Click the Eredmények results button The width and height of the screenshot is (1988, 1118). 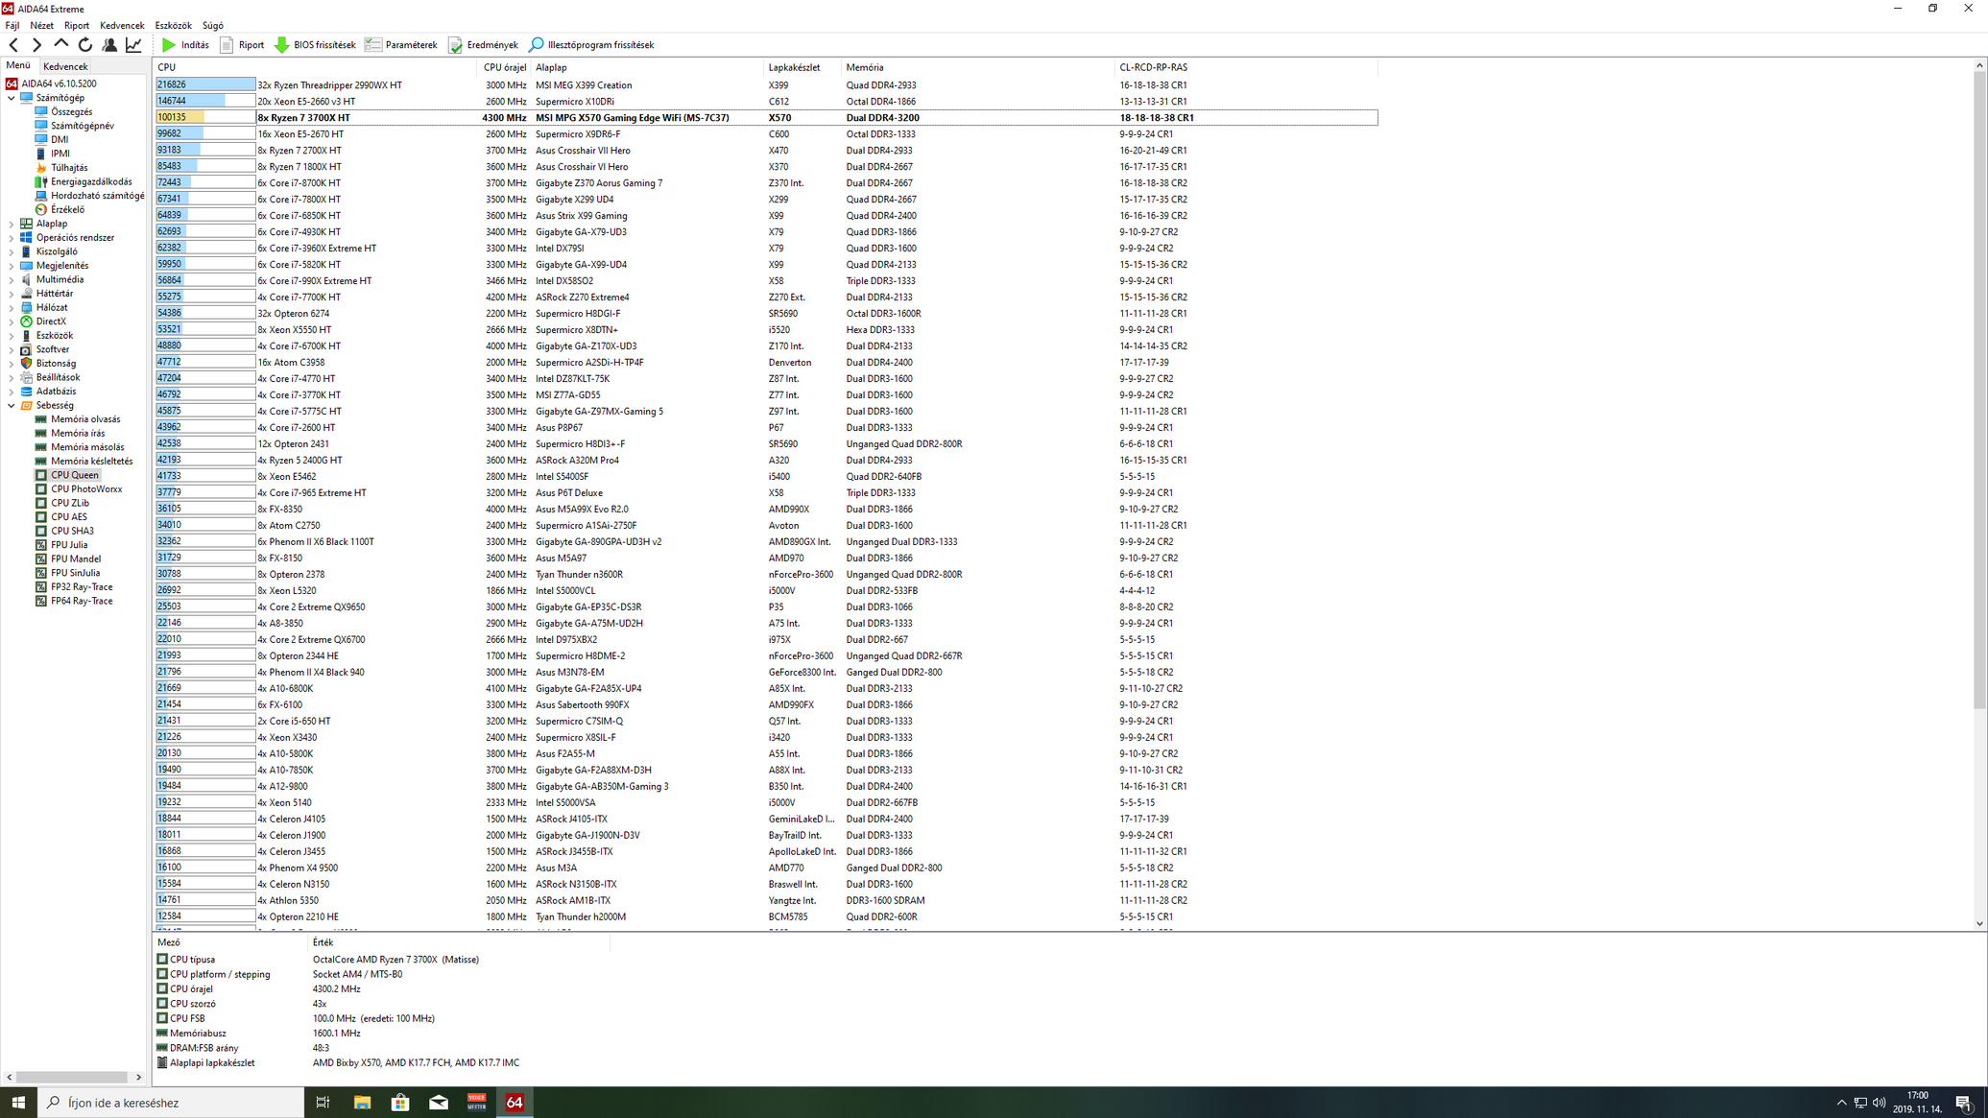483,45
